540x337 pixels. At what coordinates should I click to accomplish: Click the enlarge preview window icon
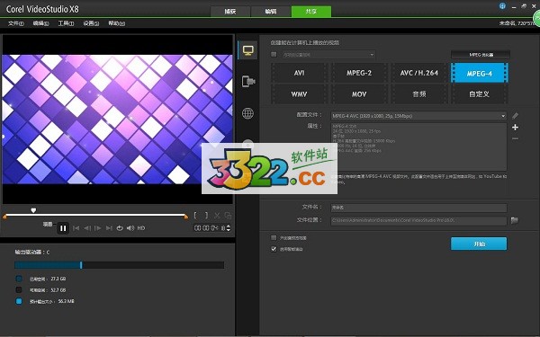(228, 216)
